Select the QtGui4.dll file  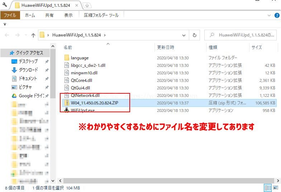80,88
